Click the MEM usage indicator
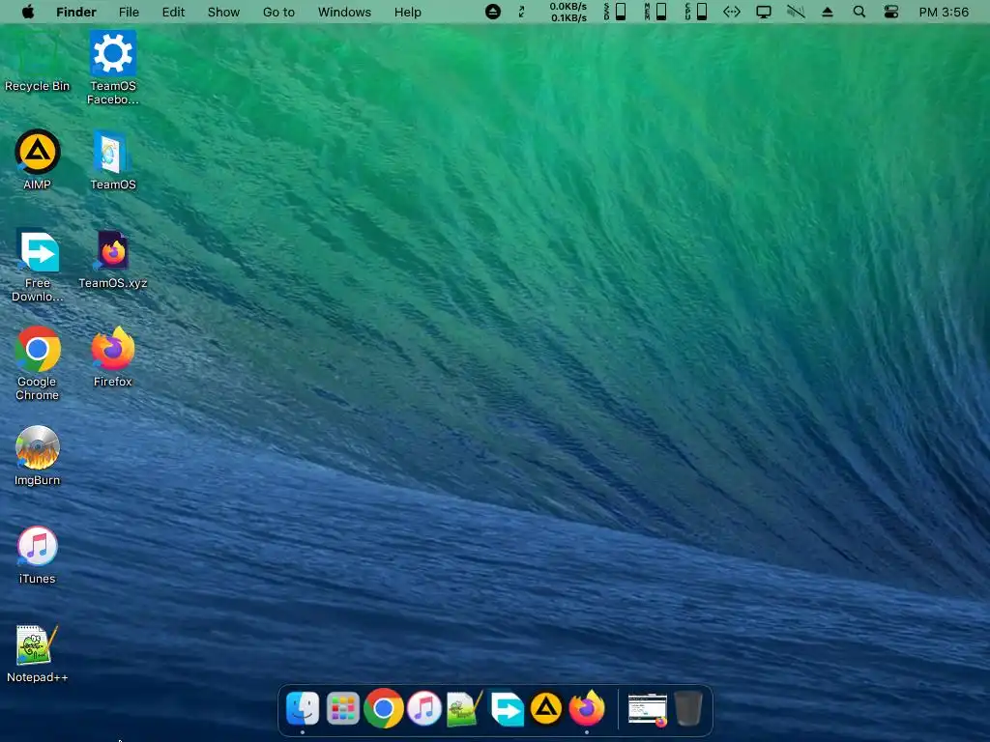This screenshot has width=990, height=742. click(x=655, y=12)
